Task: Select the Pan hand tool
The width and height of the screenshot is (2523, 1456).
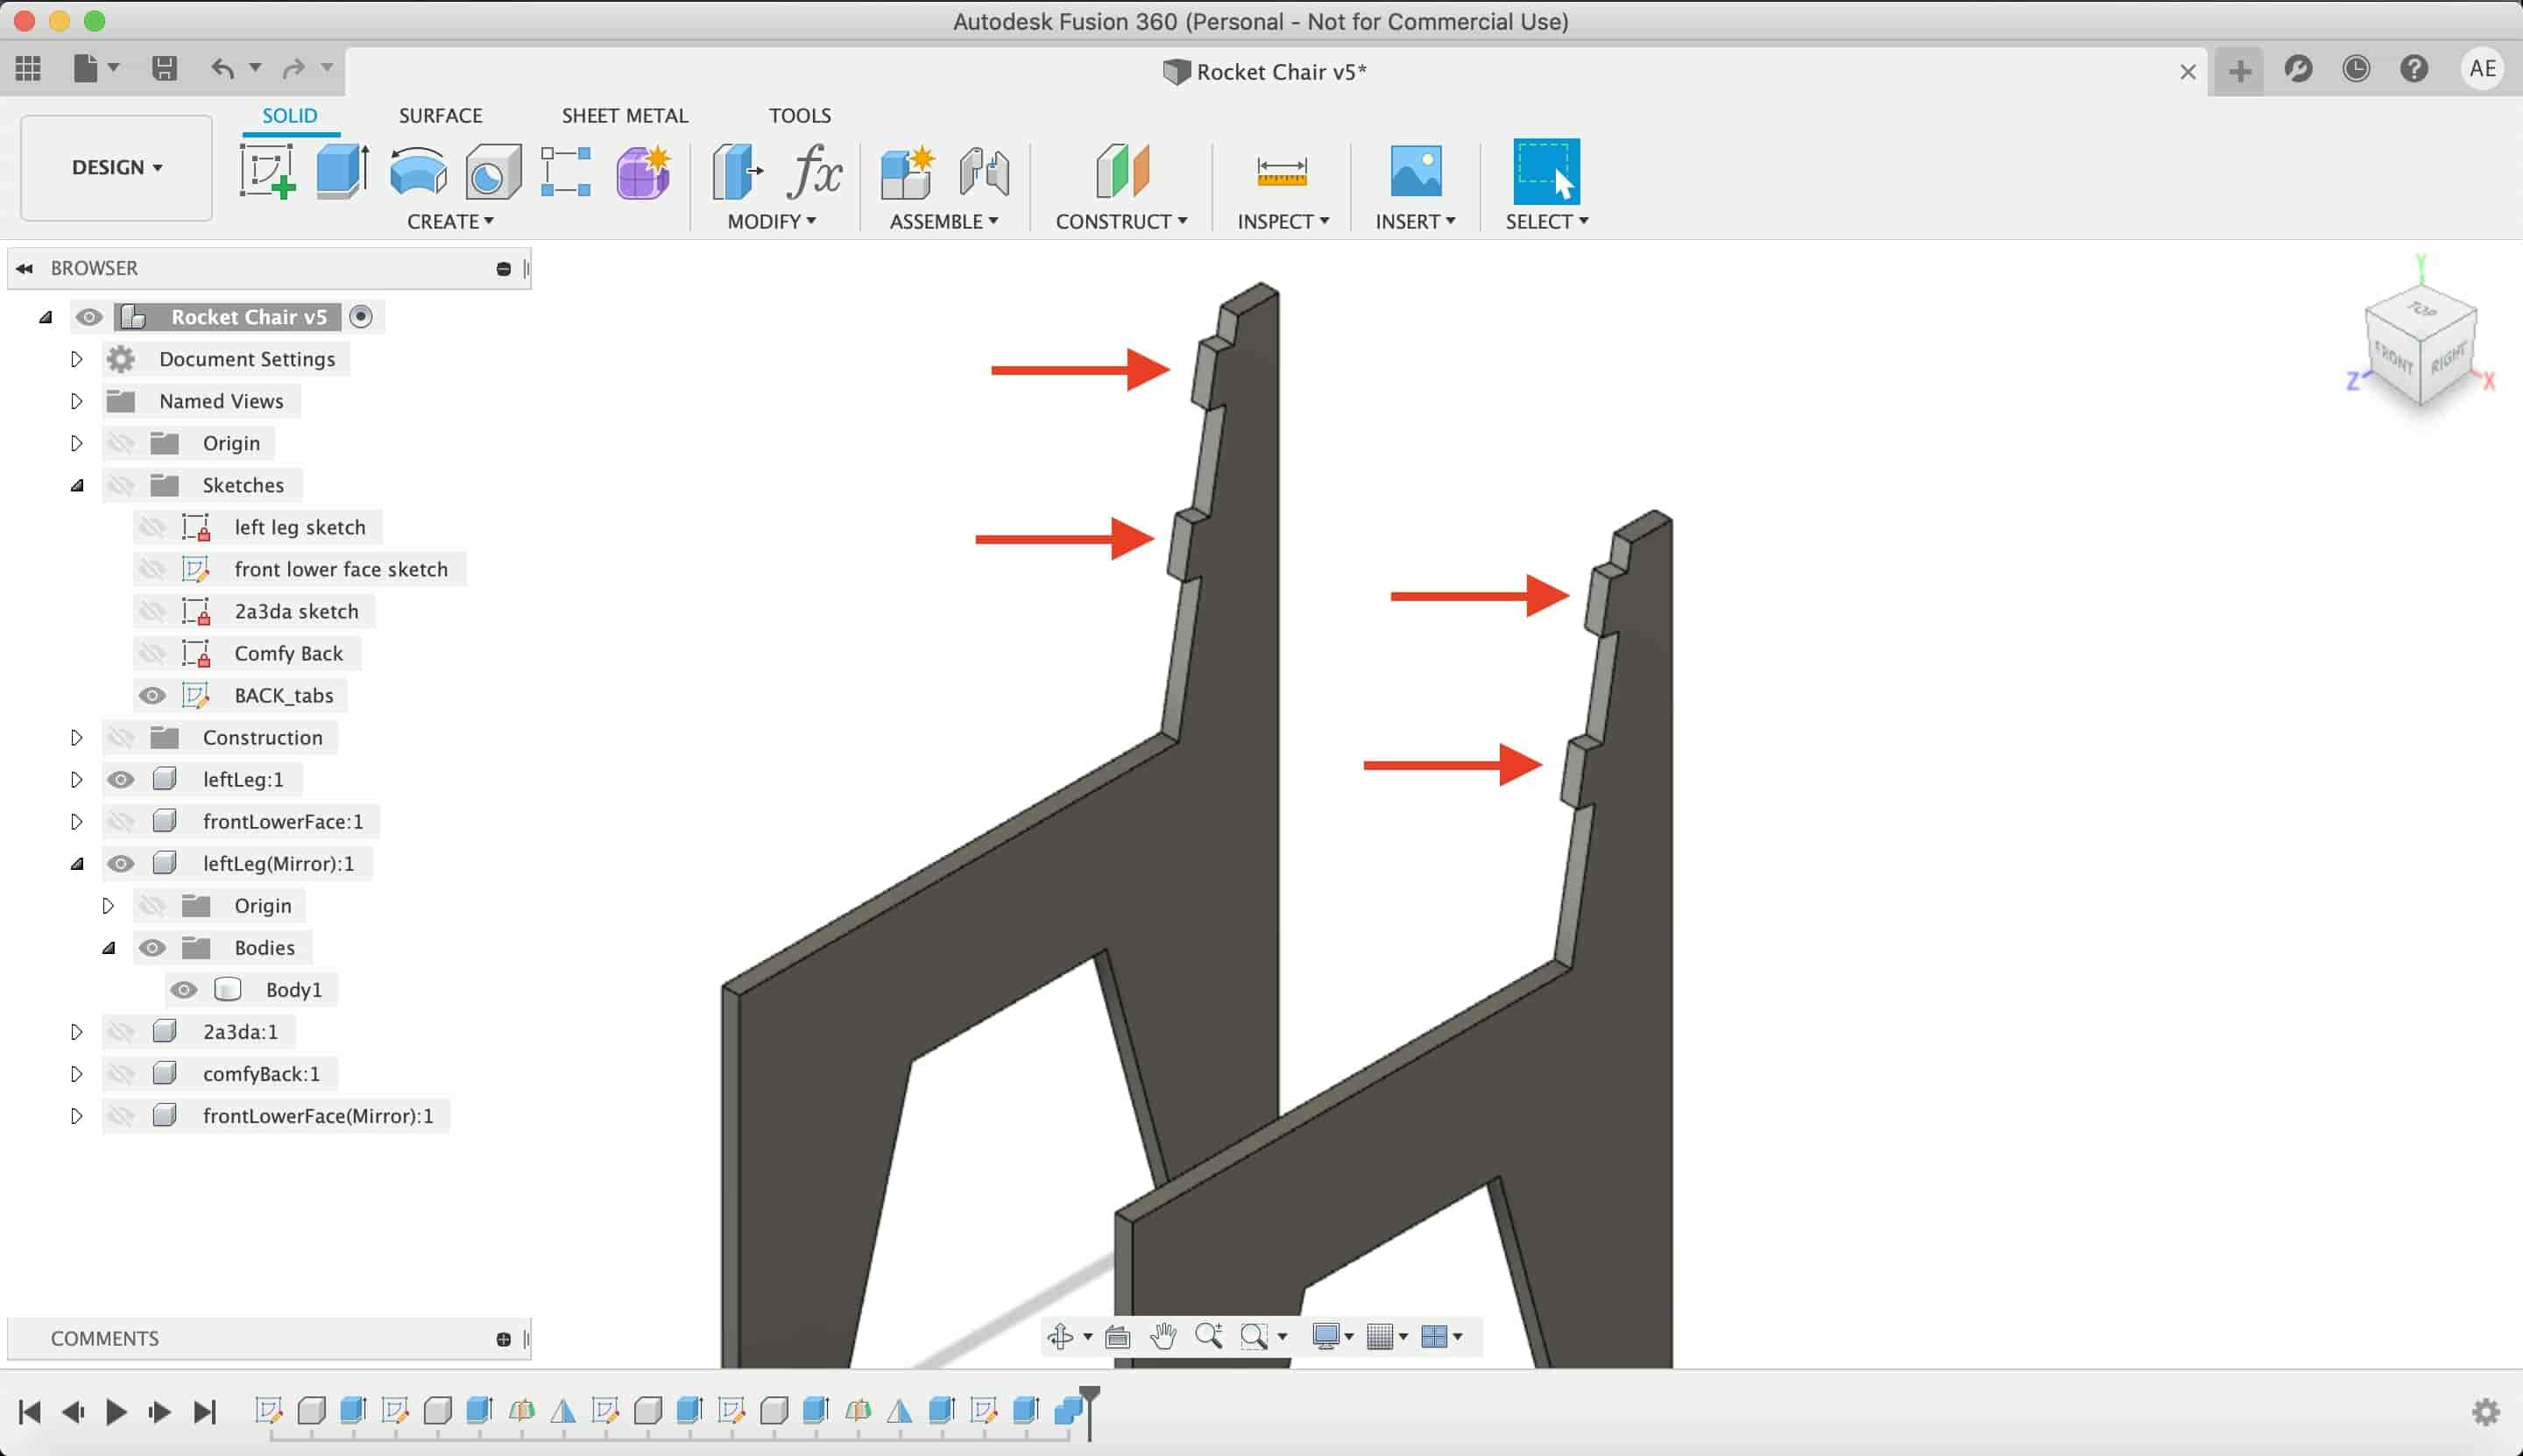Action: 1162,1336
